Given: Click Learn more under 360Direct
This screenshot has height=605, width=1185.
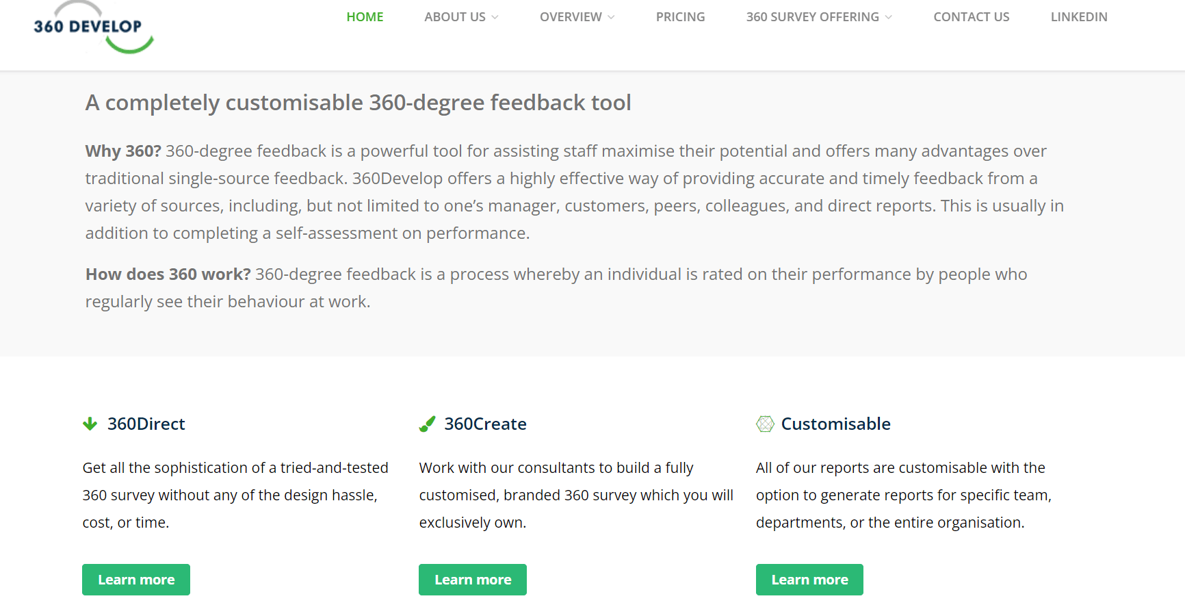Looking at the screenshot, I should coord(136,580).
